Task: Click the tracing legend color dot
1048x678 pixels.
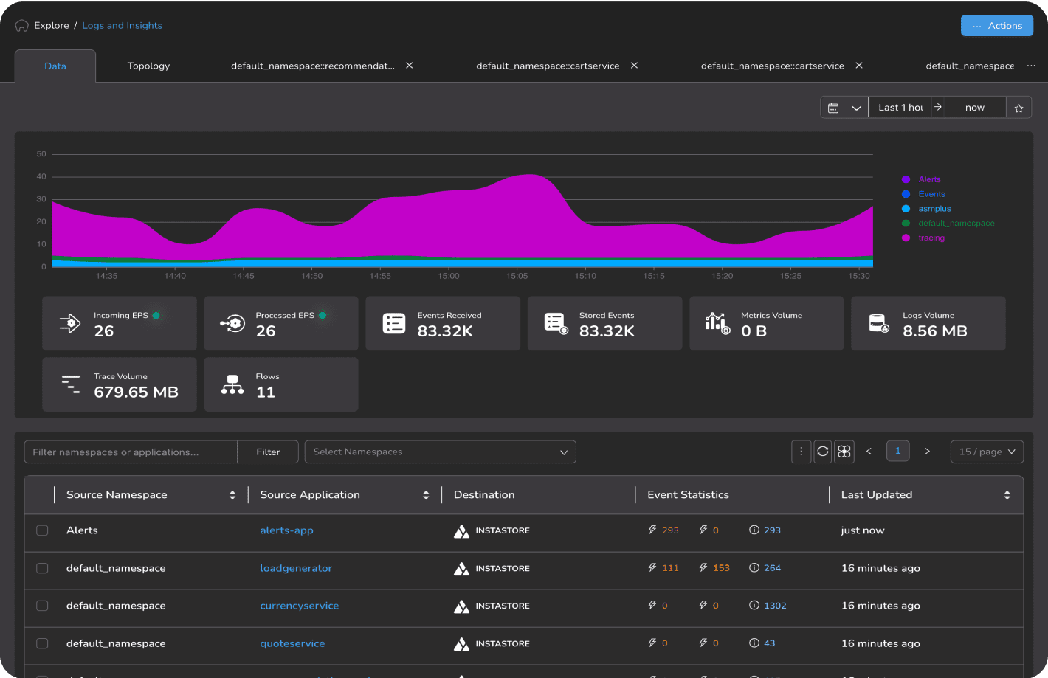Action: coord(906,238)
